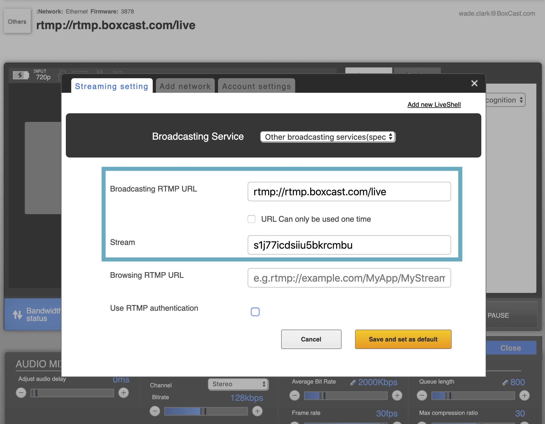Edit Queue length pencil icon
The width and height of the screenshot is (545, 424).
(505, 382)
